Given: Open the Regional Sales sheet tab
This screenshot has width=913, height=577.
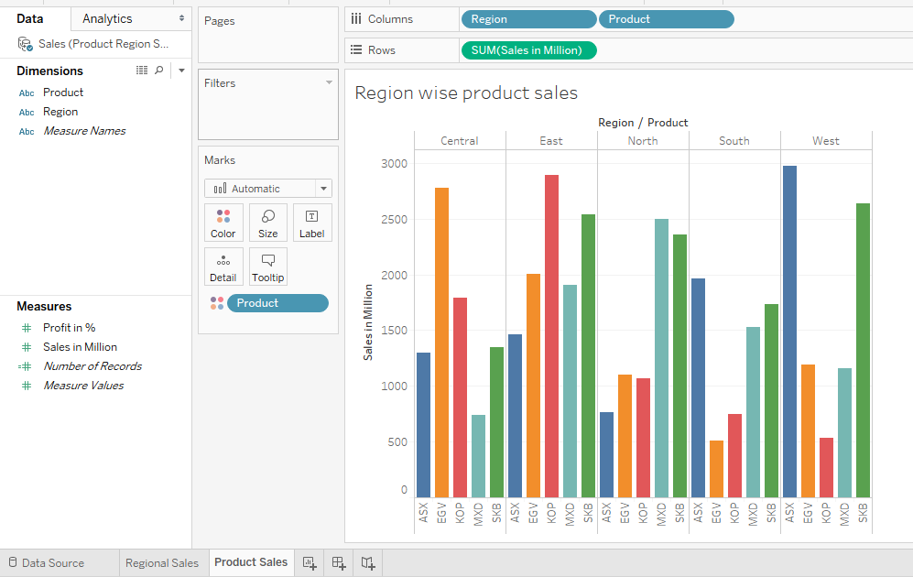Looking at the screenshot, I should click(x=161, y=563).
